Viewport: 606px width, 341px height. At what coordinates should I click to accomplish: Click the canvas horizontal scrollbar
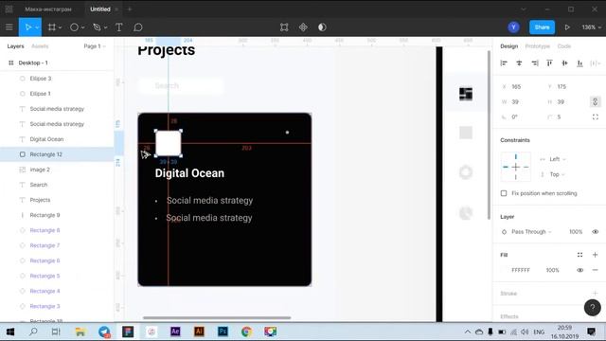(x=217, y=318)
